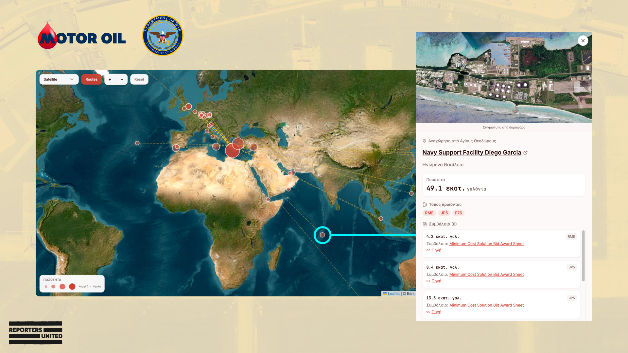Click the external link icon beside the facility title
Screen dimensions: 628x353
pos(526,153)
